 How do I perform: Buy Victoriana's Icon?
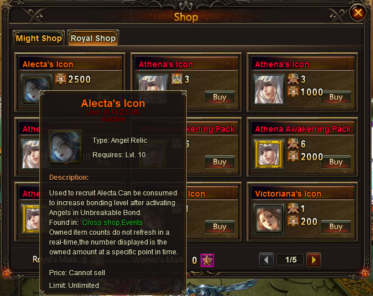(335, 227)
